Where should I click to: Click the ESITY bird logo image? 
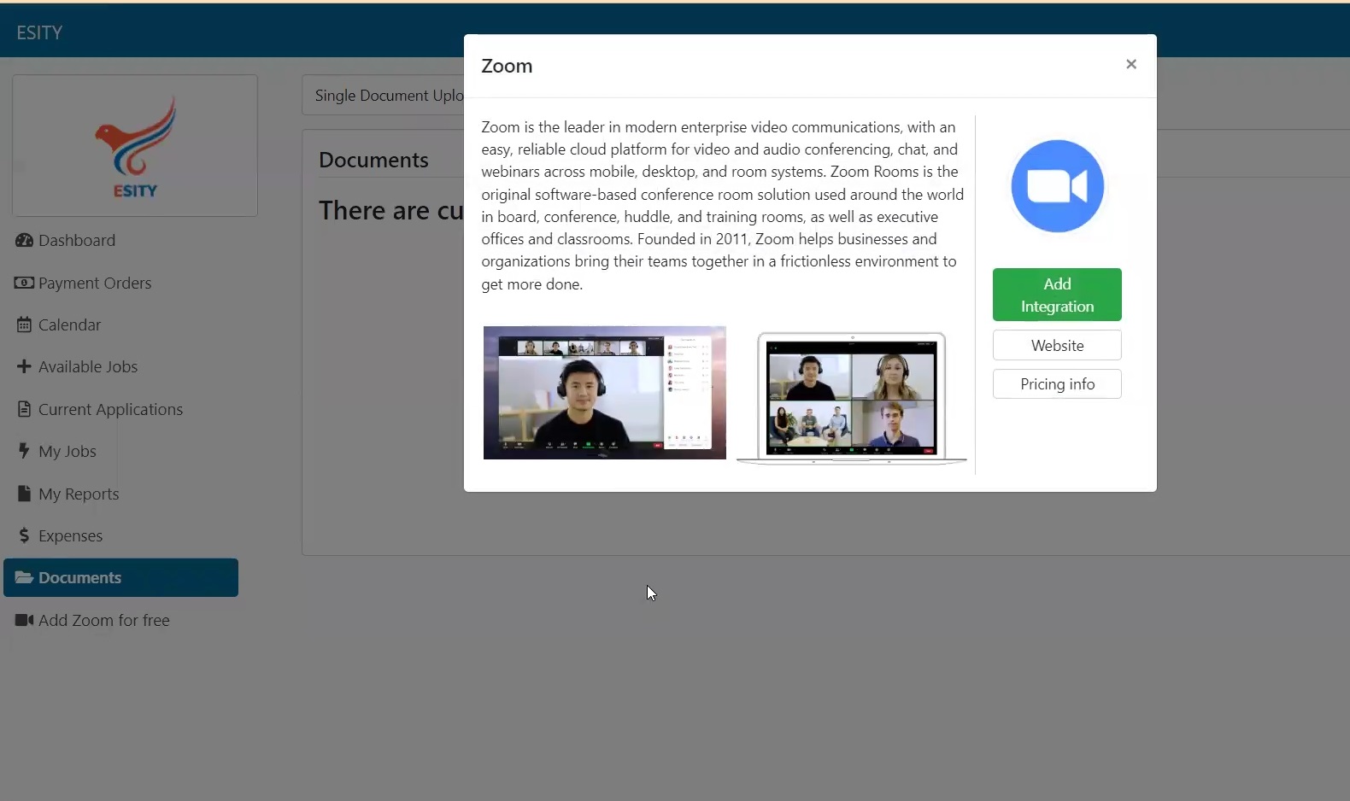[135, 145]
